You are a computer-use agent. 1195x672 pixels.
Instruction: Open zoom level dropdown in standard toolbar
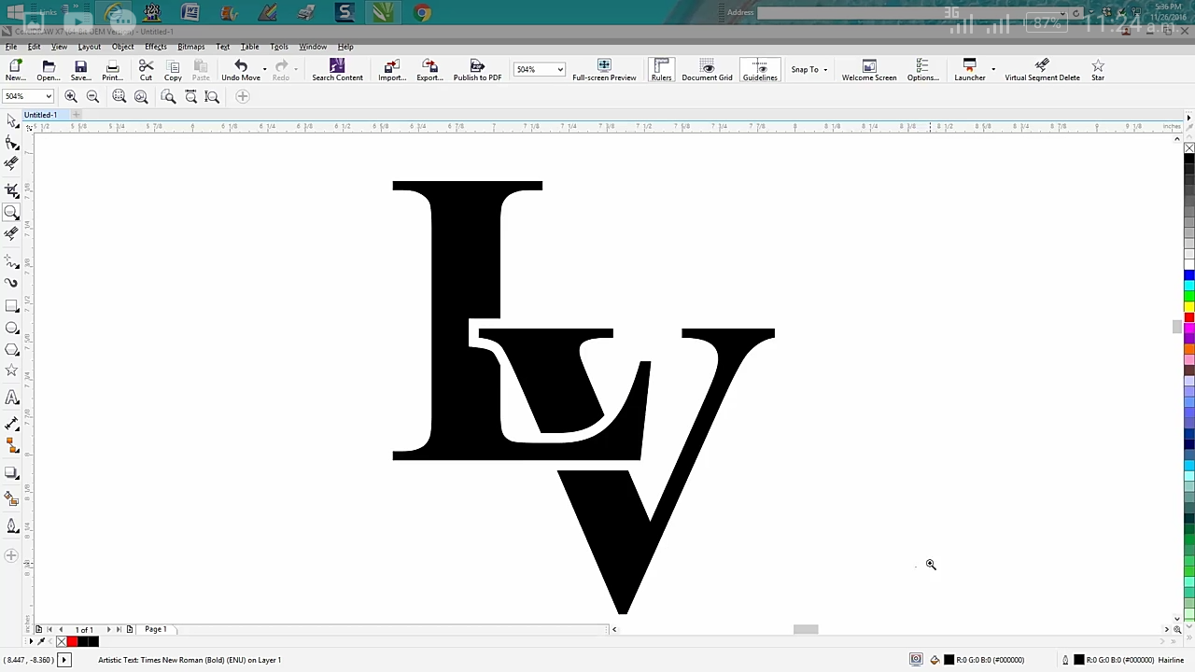(x=560, y=69)
